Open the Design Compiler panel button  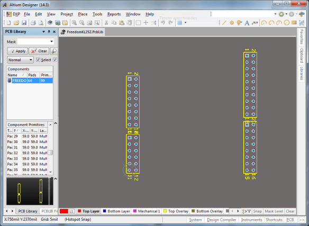(x=221, y=220)
